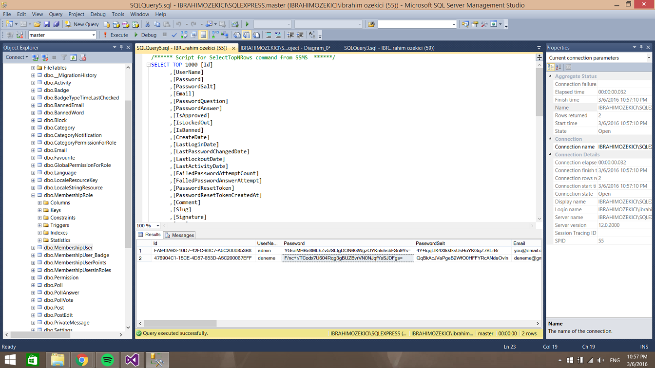Switch to the Messages tab

180,235
